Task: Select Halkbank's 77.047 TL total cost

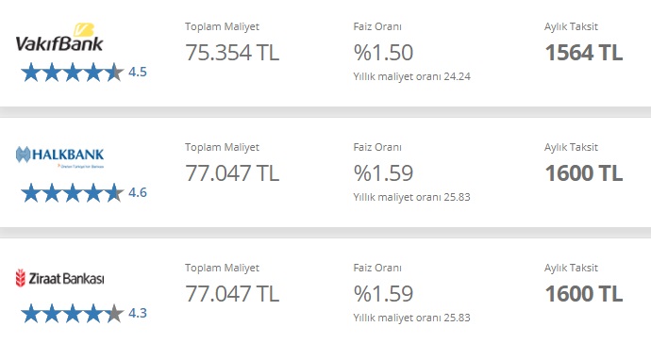Action: (232, 173)
